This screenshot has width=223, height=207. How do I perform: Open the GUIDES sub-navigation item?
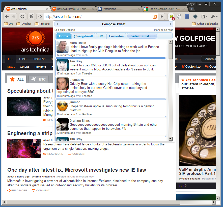point(25,67)
